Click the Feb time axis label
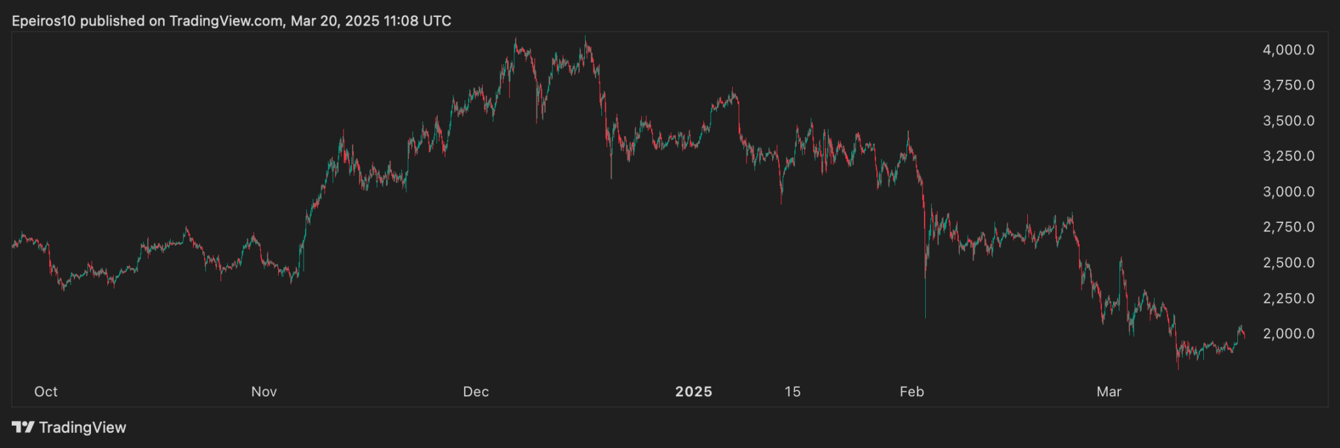The image size is (1340, 448). (x=911, y=392)
